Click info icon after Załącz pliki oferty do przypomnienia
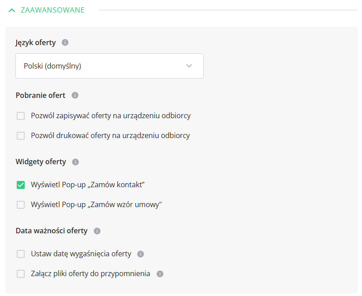Viewport: 362px width, 296px height. coord(160,274)
